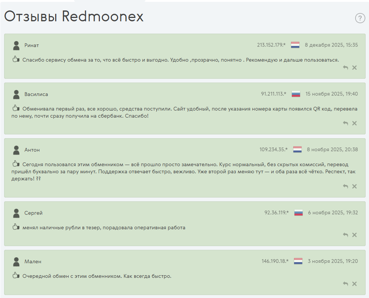The image size is (369, 298).
Task: Click the user avatar icon next to Василиса
Action: click(x=16, y=93)
